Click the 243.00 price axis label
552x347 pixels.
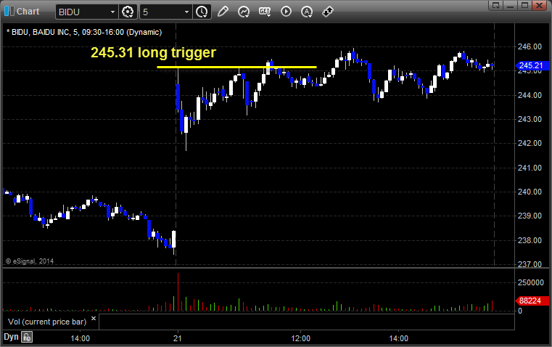coord(530,119)
